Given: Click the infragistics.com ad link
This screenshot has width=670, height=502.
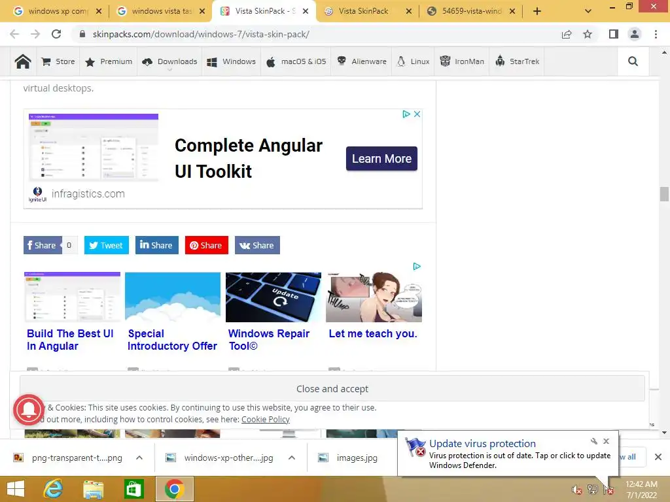Looking at the screenshot, I should click(88, 193).
